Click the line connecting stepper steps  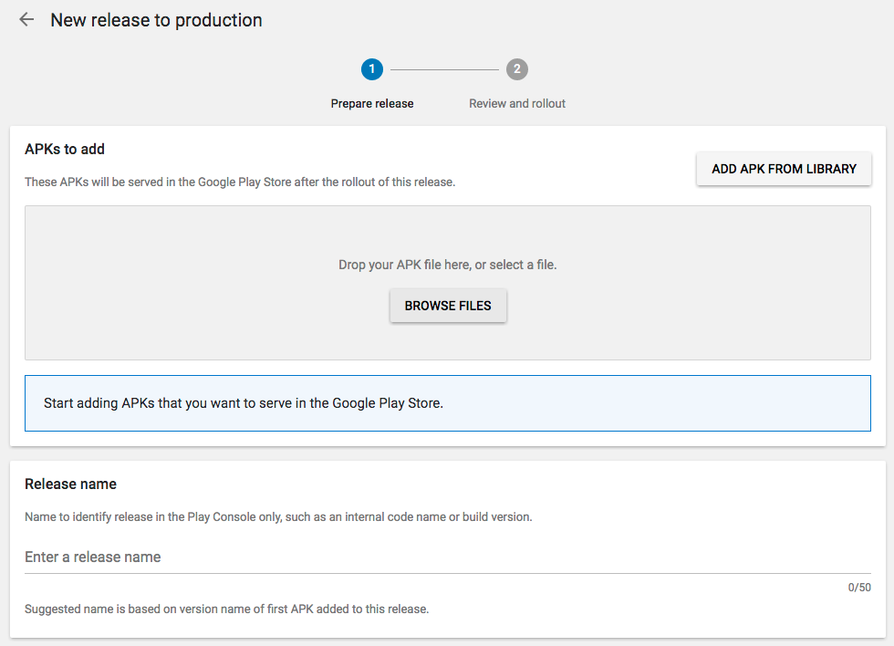click(444, 69)
